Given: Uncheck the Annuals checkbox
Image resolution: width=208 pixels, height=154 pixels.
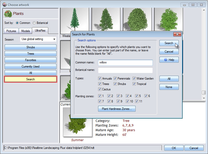Looking at the screenshot, I should [100, 78].
